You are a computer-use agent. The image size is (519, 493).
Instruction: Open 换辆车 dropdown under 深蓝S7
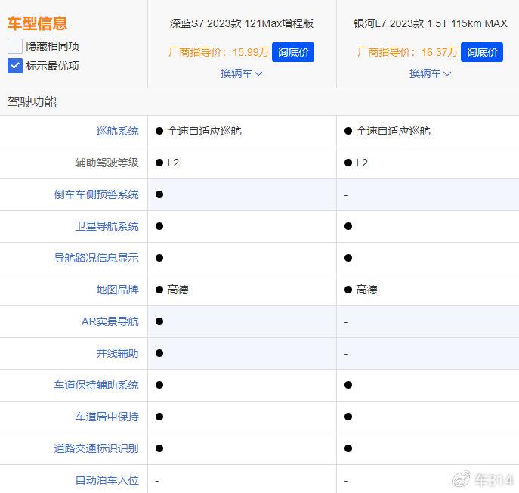click(241, 73)
